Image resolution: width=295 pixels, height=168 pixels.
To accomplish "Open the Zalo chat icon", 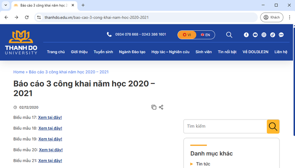I will tap(281, 35).
